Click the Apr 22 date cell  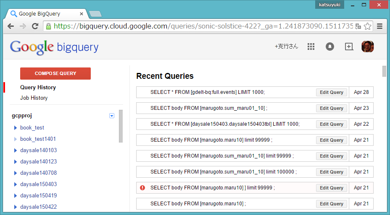(361, 124)
